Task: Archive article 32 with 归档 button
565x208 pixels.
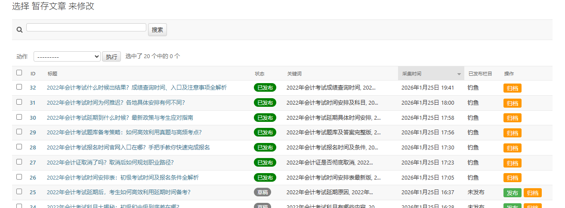Action: pos(512,88)
